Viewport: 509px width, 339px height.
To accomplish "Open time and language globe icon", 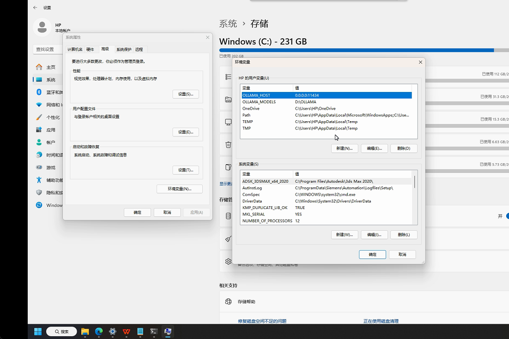I will tap(39, 155).
